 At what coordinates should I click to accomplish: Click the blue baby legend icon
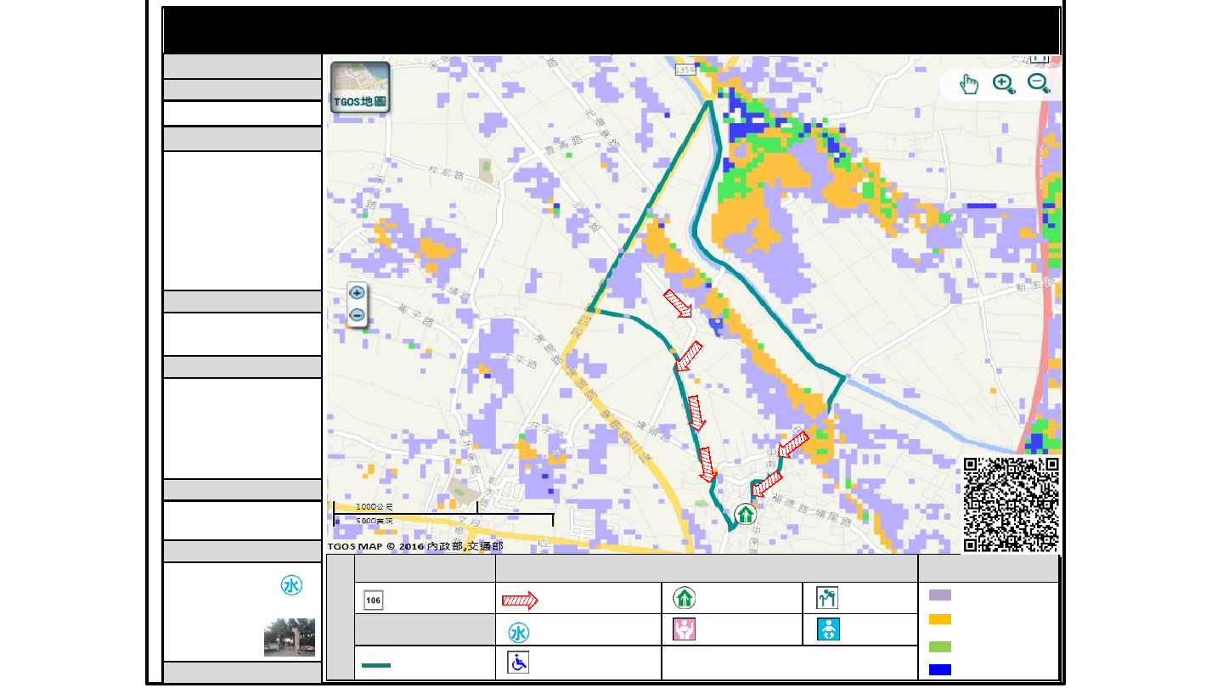(x=827, y=629)
